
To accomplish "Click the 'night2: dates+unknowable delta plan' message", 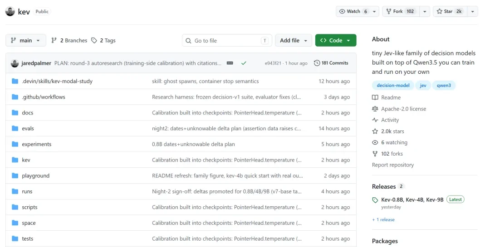I will pyautogui.click(x=226, y=128).
